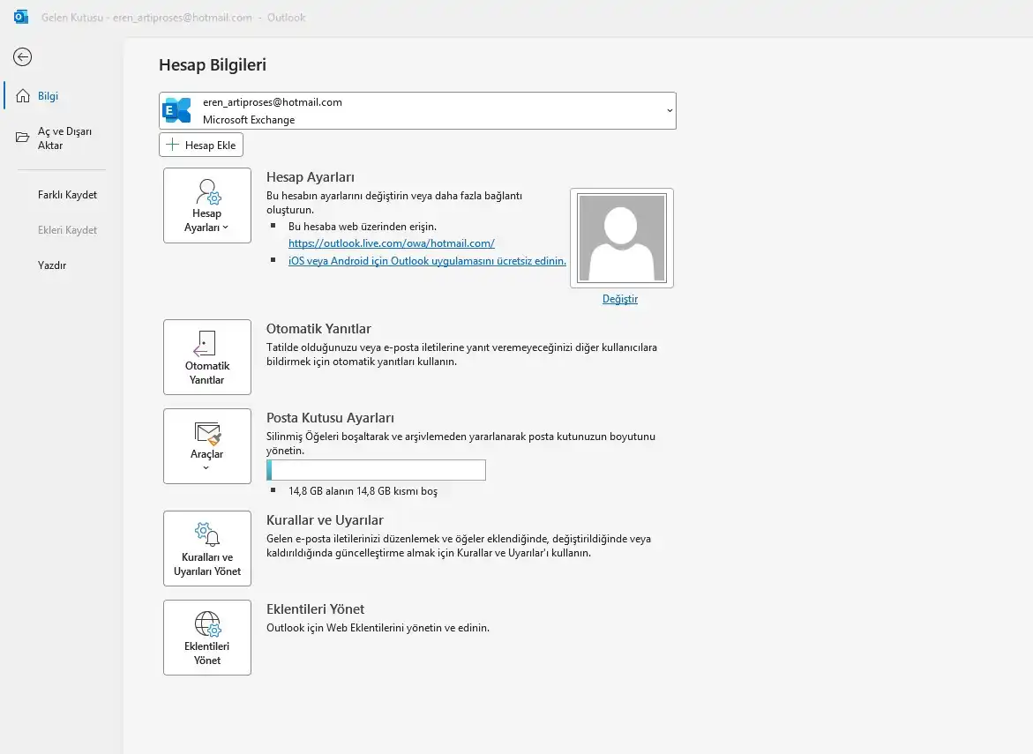Click the Hesap Ayarları section heading
Screen dimensions: 1033x754
click(x=311, y=177)
